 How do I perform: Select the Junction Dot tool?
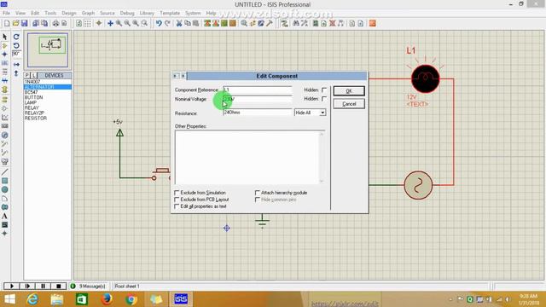tap(4, 55)
